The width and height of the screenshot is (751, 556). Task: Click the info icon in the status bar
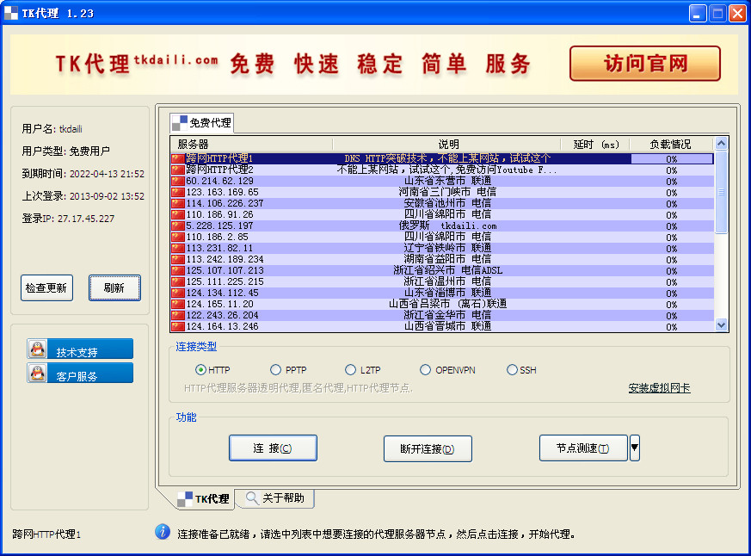(x=162, y=532)
